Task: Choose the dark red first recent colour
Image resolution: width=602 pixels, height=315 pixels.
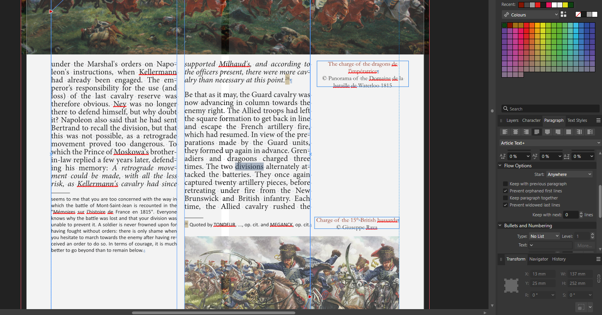Action: point(521,5)
